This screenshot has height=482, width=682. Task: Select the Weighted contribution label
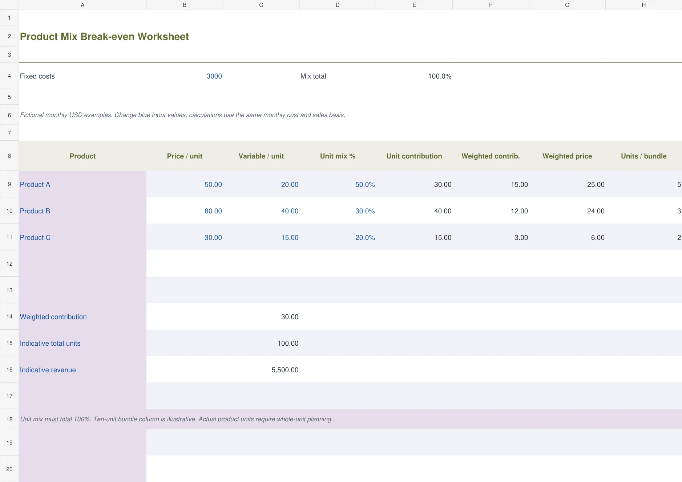(x=82, y=317)
